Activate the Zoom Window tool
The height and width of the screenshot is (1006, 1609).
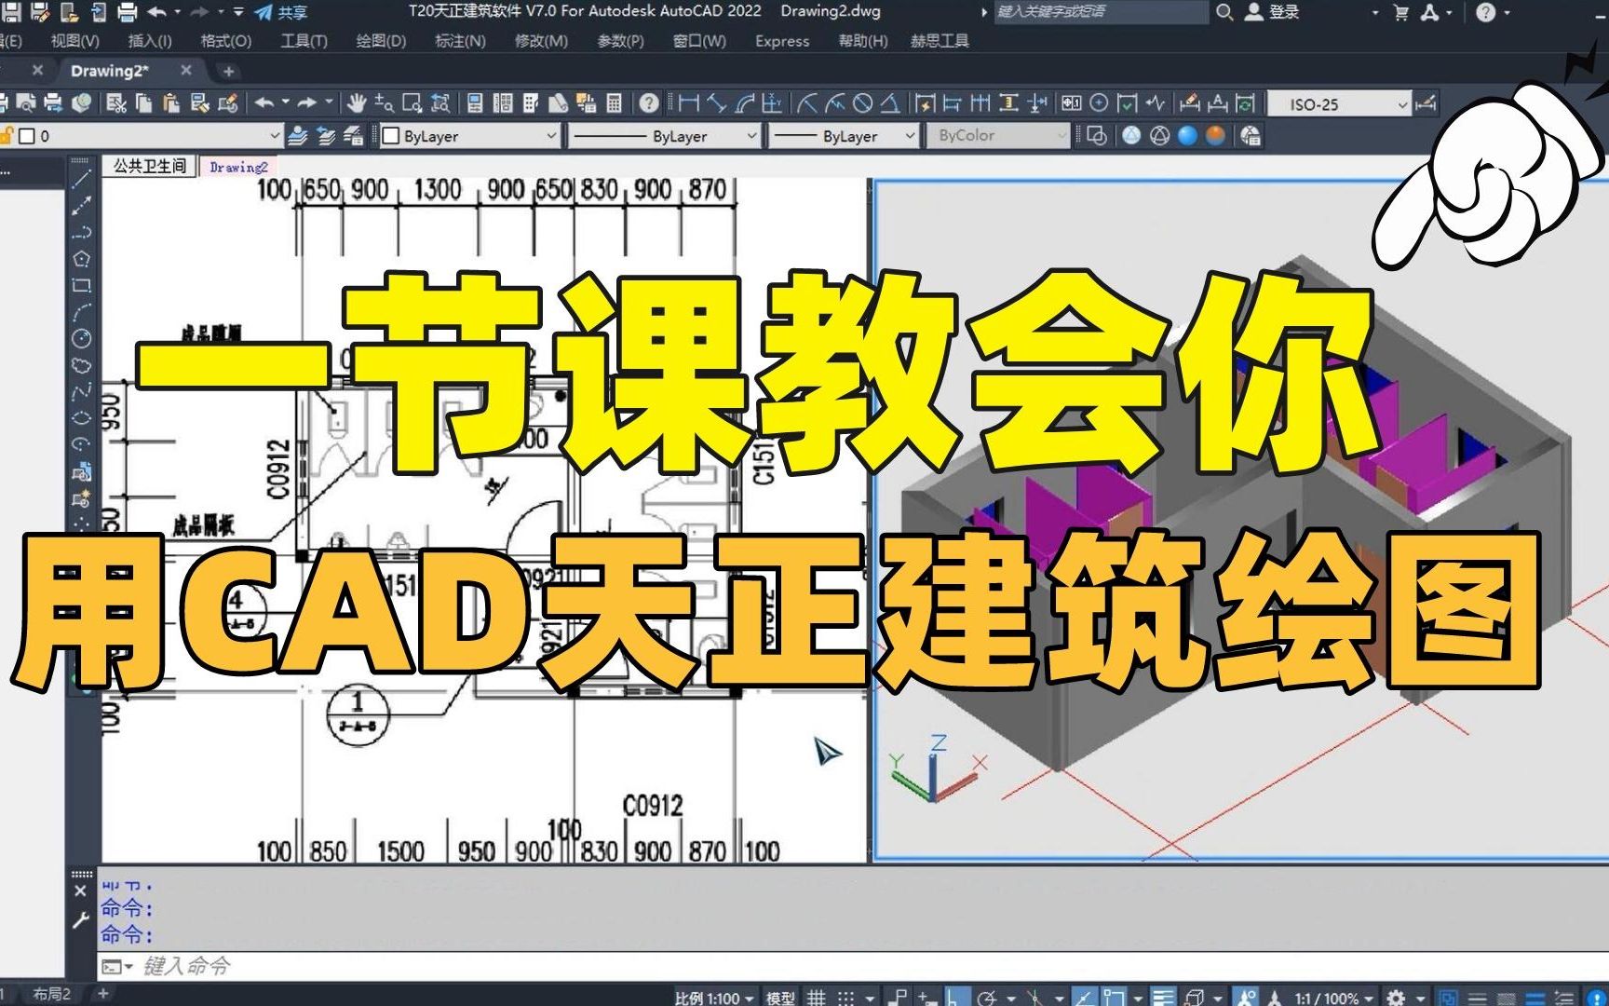pyautogui.click(x=412, y=104)
